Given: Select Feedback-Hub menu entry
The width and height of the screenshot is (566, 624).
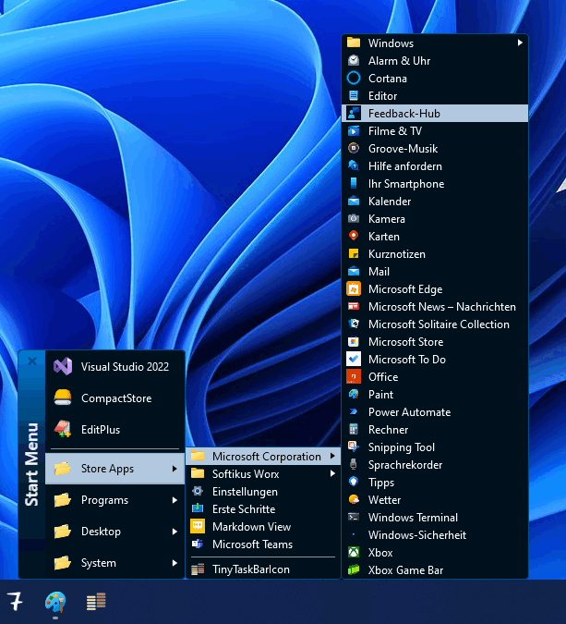Looking at the screenshot, I should coord(403,113).
